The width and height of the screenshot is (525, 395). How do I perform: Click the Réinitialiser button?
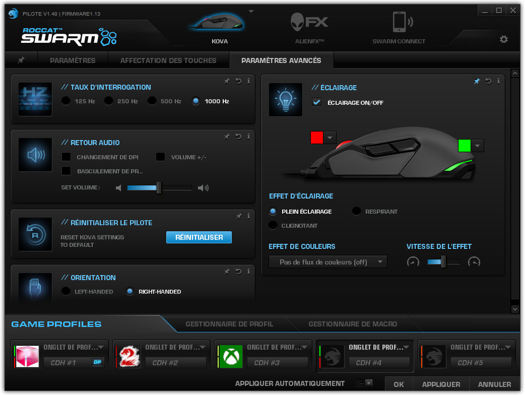coord(199,237)
